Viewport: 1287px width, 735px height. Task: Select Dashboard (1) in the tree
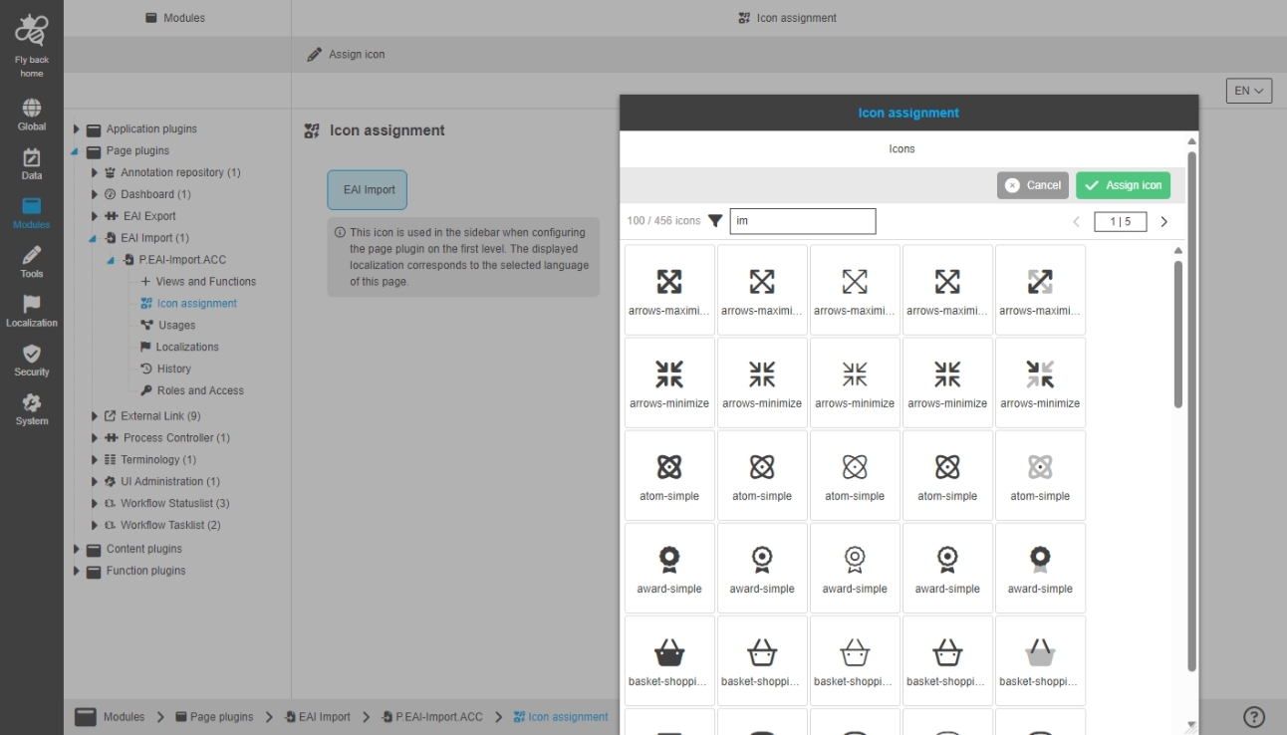coord(147,195)
